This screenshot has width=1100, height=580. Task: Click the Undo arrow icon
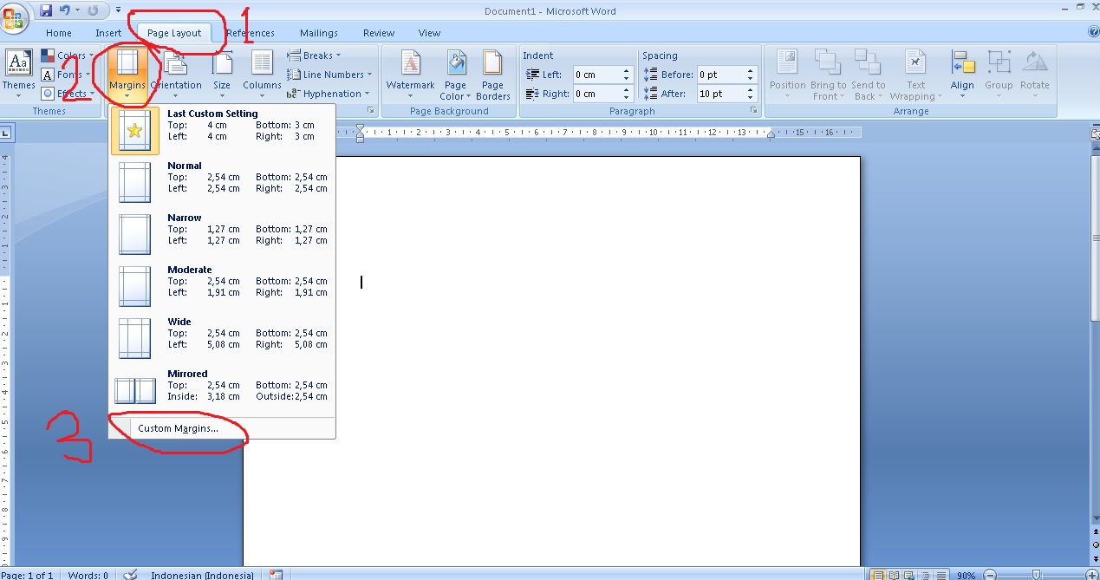[64, 10]
